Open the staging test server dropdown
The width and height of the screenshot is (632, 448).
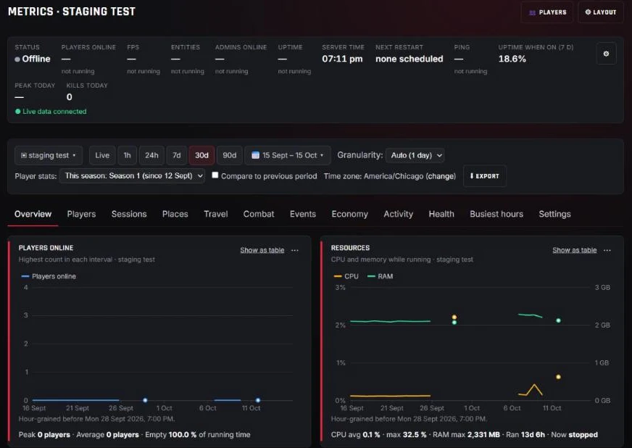coord(49,155)
